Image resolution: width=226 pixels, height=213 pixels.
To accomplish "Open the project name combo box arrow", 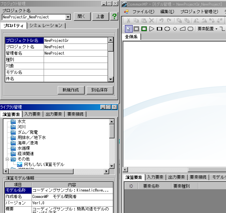I will [x=68, y=17].
